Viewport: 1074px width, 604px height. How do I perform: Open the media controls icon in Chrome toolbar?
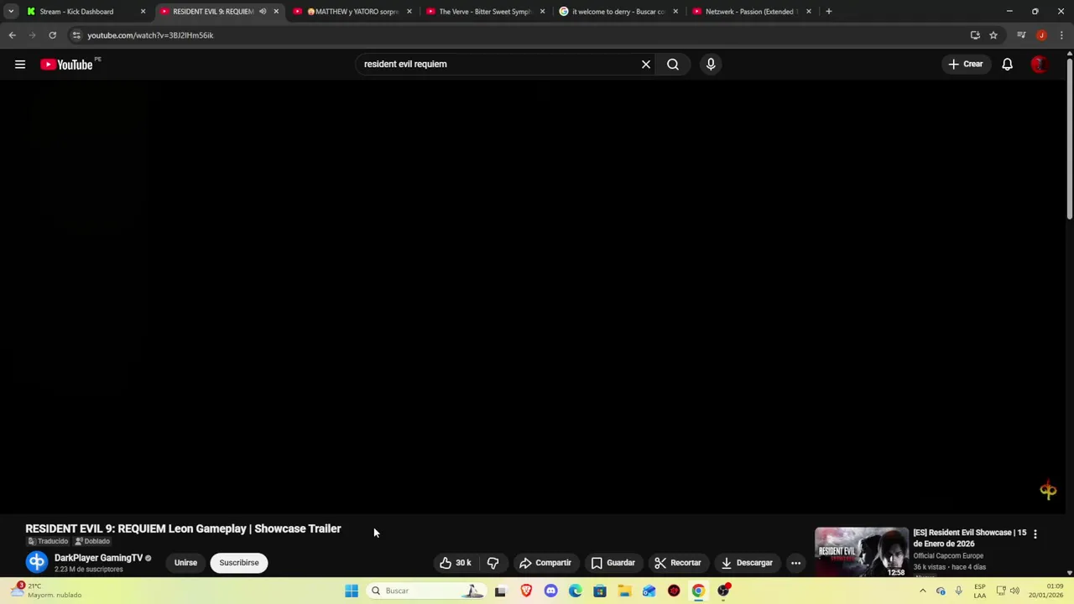click(1021, 35)
